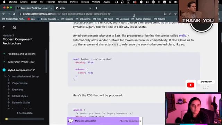The image size is (222, 125).
Task: Open the Favoritos menu
Action: [62, 2]
